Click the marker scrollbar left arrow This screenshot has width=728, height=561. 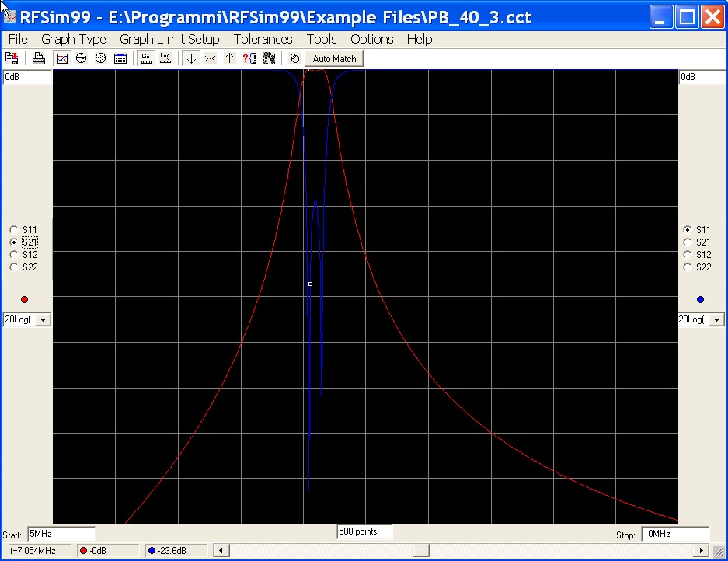click(221, 551)
